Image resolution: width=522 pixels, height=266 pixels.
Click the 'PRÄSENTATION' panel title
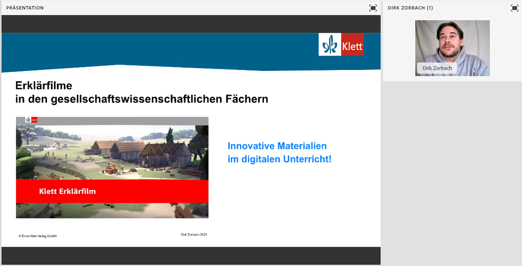tap(25, 8)
